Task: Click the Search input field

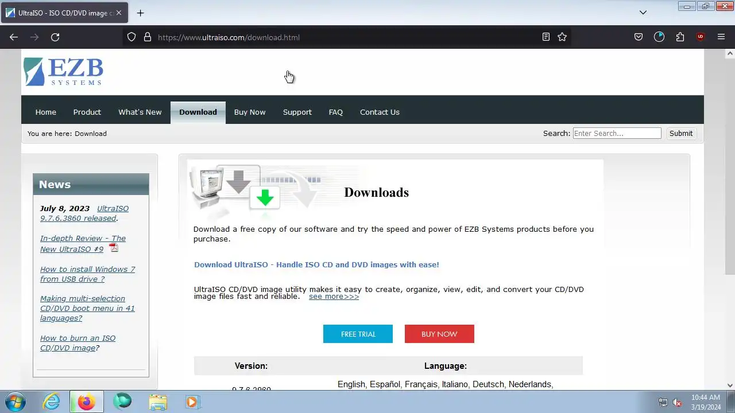Action: (617, 133)
